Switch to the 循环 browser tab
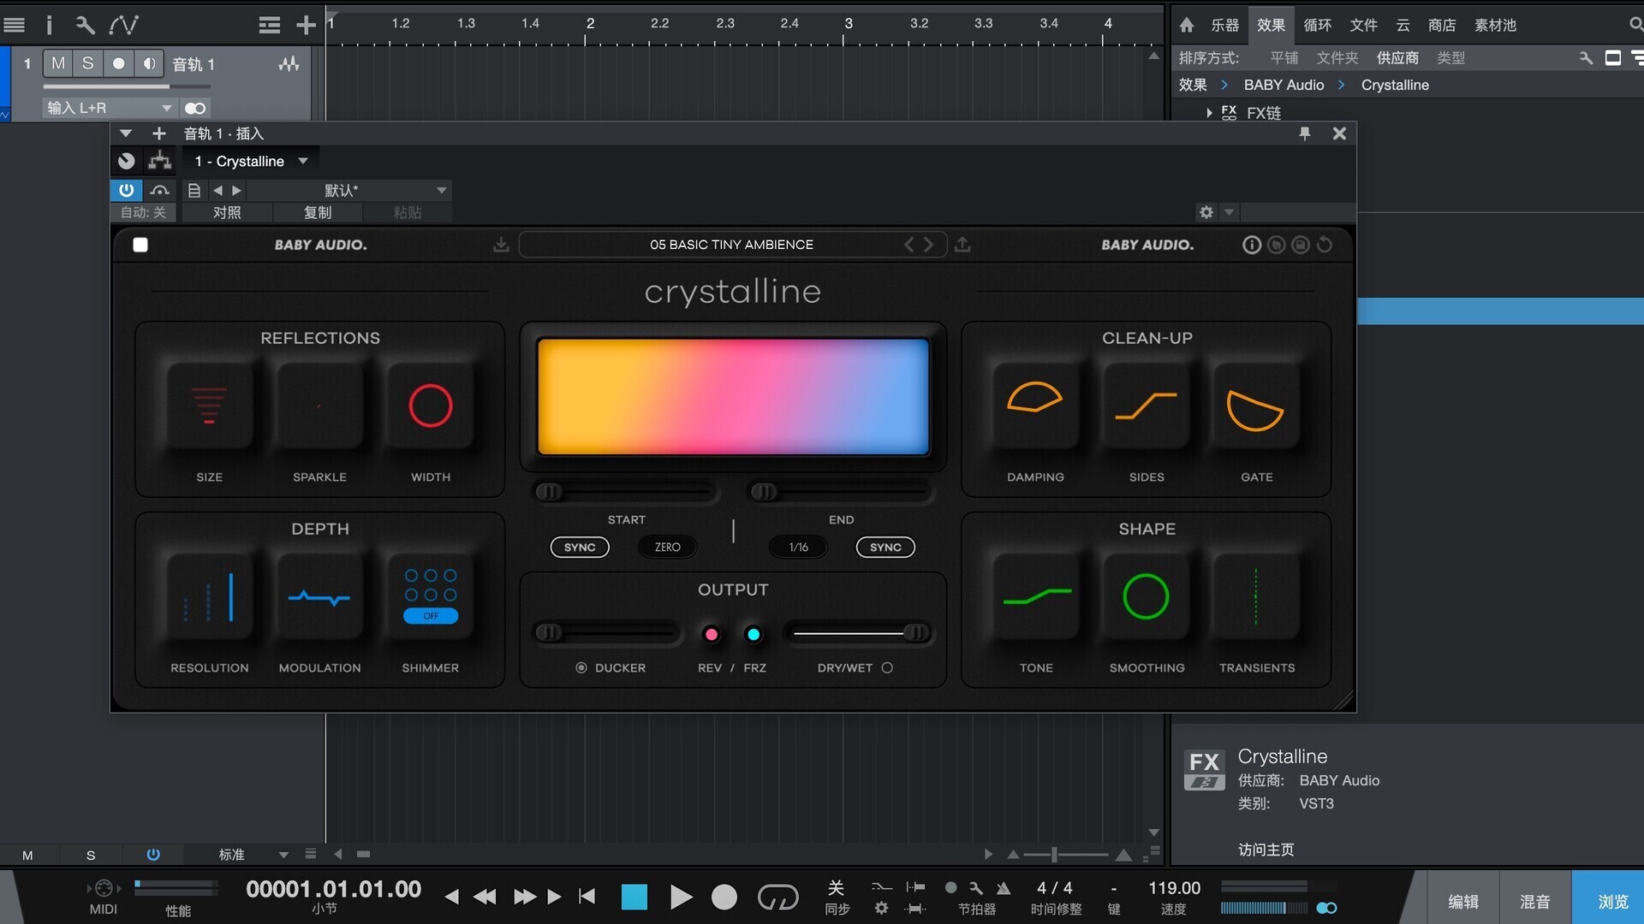This screenshot has width=1644, height=924. (1317, 25)
